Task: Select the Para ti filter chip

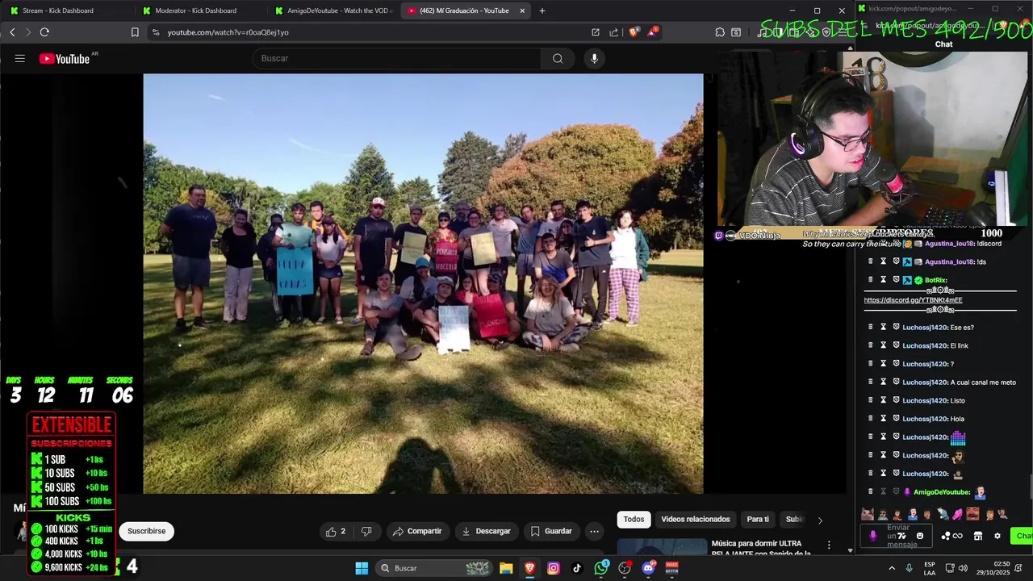Action: coord(758,519)
